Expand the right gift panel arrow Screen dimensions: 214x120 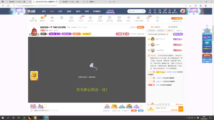pos(141,106)
